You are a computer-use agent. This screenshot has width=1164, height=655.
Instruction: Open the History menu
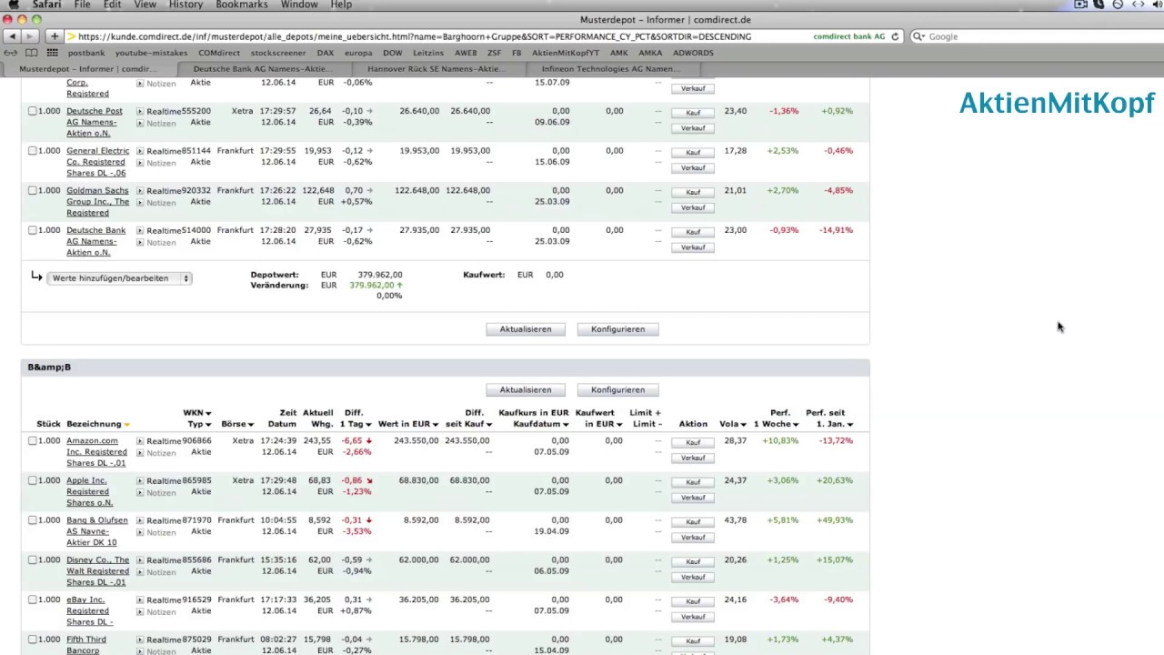186,5
